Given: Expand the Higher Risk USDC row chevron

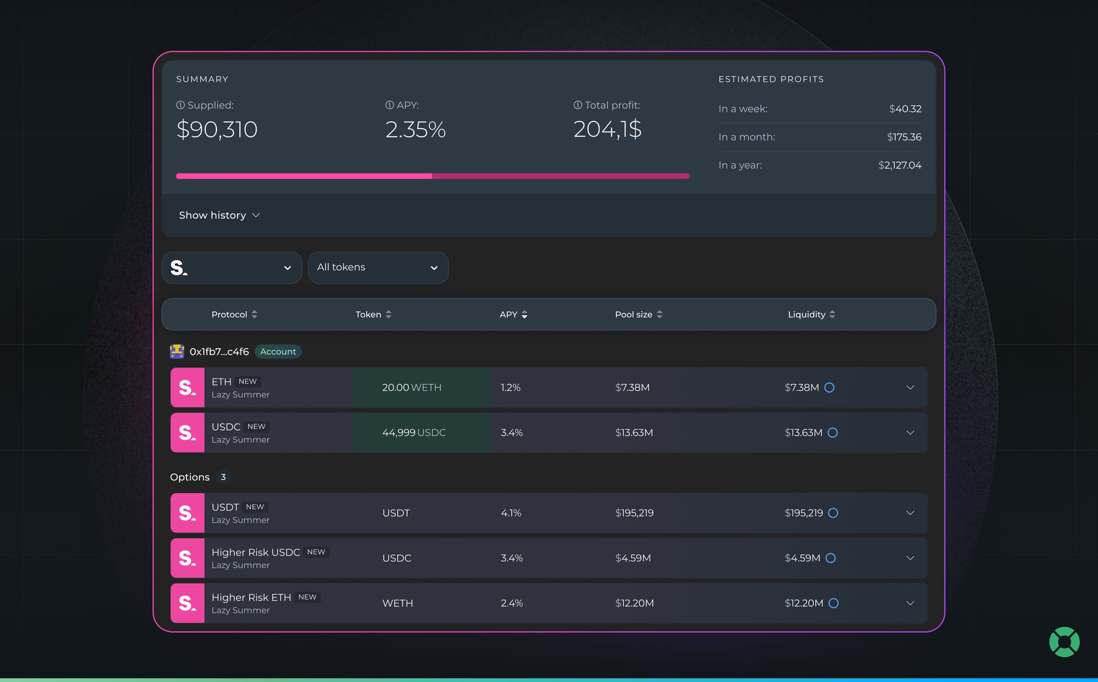Looking at the screenshot, I should point(910,558).
